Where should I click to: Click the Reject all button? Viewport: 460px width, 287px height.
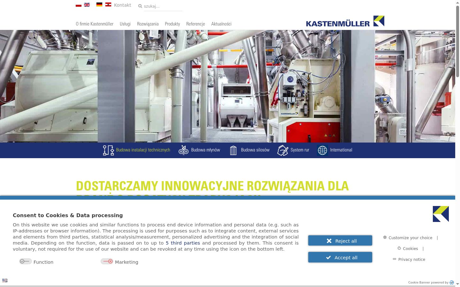point(340,241)
